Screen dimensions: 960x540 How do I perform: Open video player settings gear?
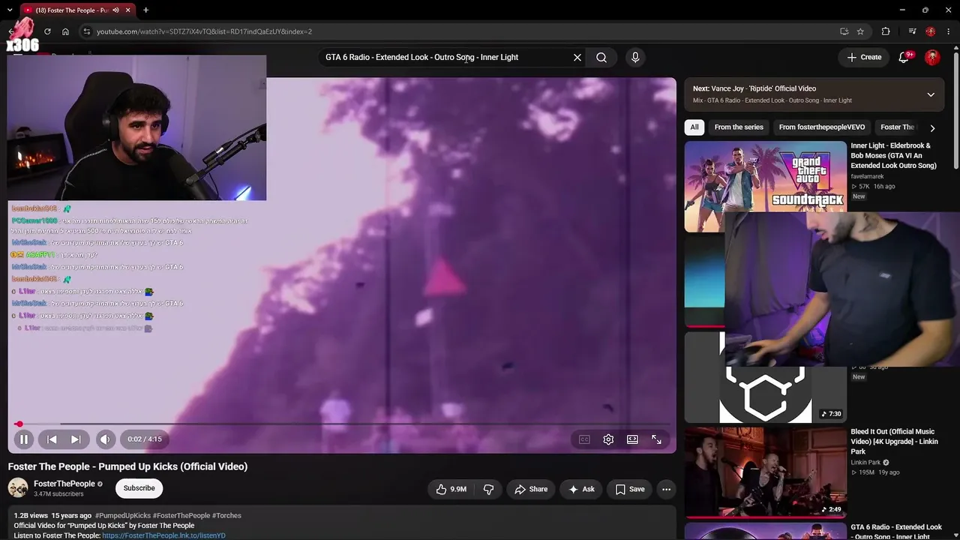pos(608,439)
